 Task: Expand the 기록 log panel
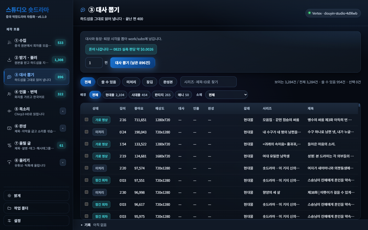(x=94, y=225)
